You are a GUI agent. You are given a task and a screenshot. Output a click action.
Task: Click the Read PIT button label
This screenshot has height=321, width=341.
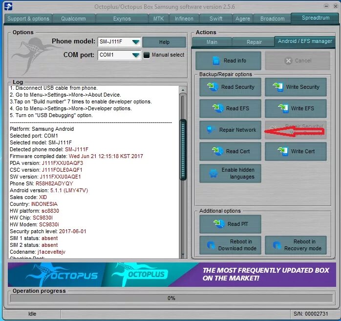click(237, 224)
